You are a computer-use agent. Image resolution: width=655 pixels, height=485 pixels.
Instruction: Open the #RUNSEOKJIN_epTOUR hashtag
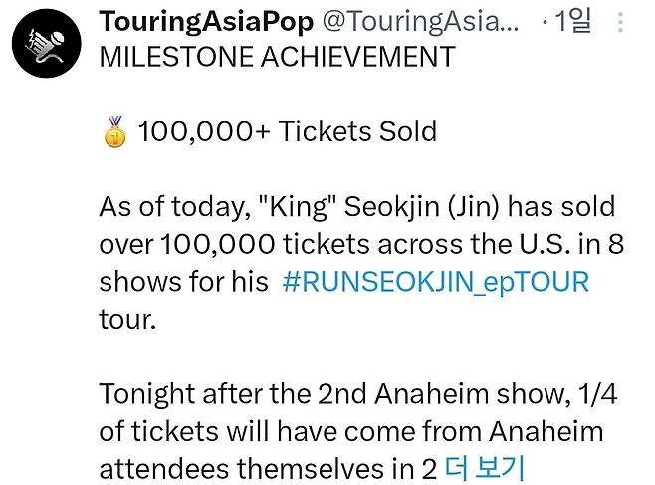coord(435,282)
